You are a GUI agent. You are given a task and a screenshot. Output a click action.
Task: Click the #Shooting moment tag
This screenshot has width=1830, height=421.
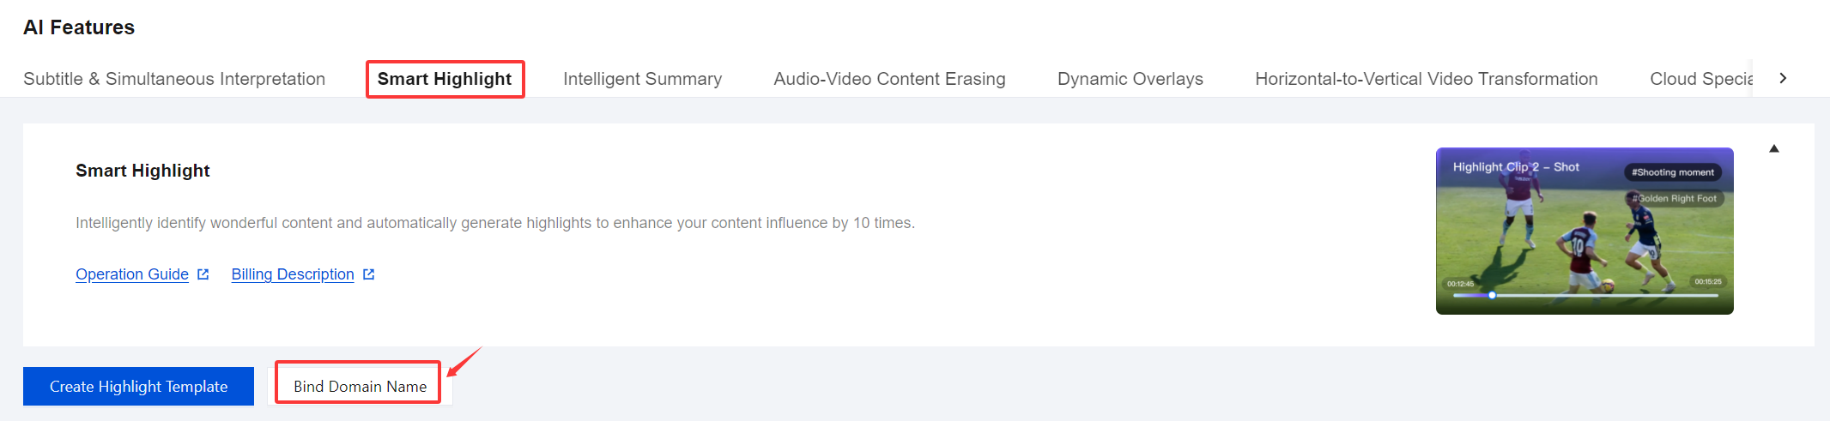(x=1672, y=172)
